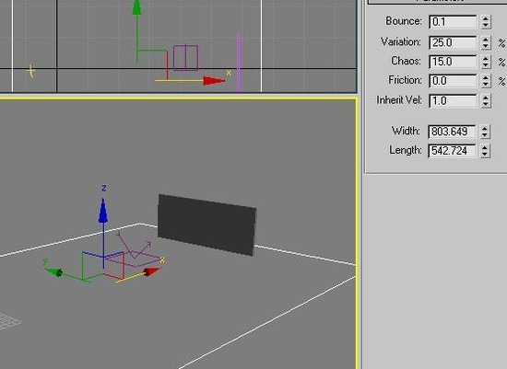Click the Inherit Vel value field

(453, 100)
